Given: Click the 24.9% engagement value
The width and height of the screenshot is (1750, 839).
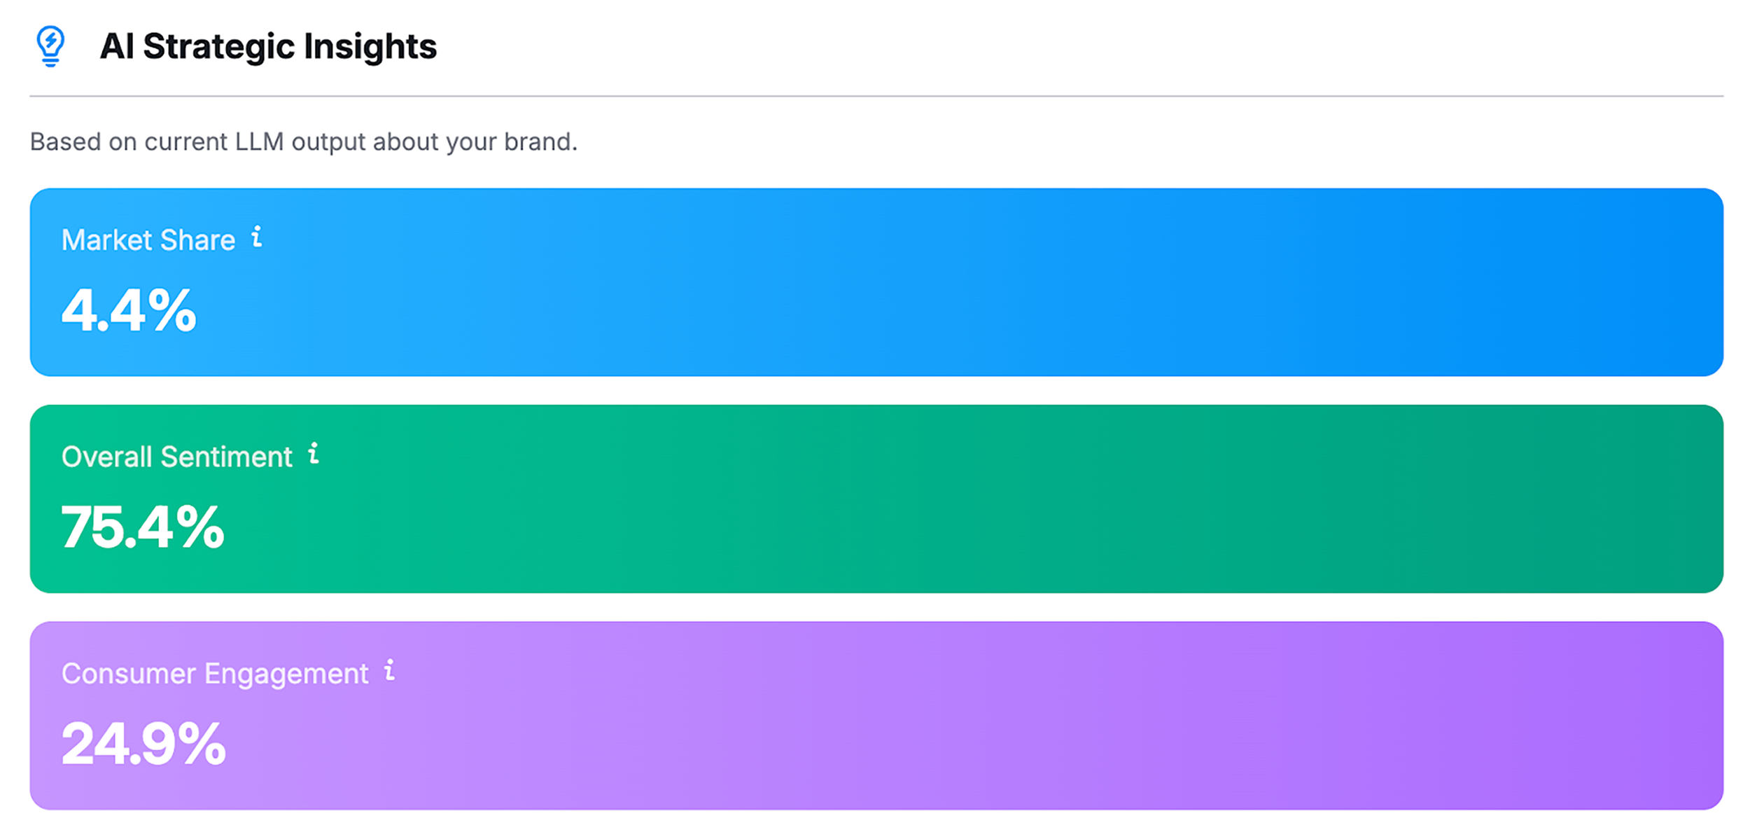Looking at the screenshot, I should tap(143, 744).
